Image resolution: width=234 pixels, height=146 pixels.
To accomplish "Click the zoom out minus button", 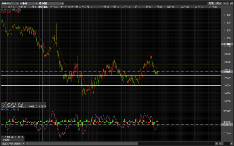I will coord(220,144).
